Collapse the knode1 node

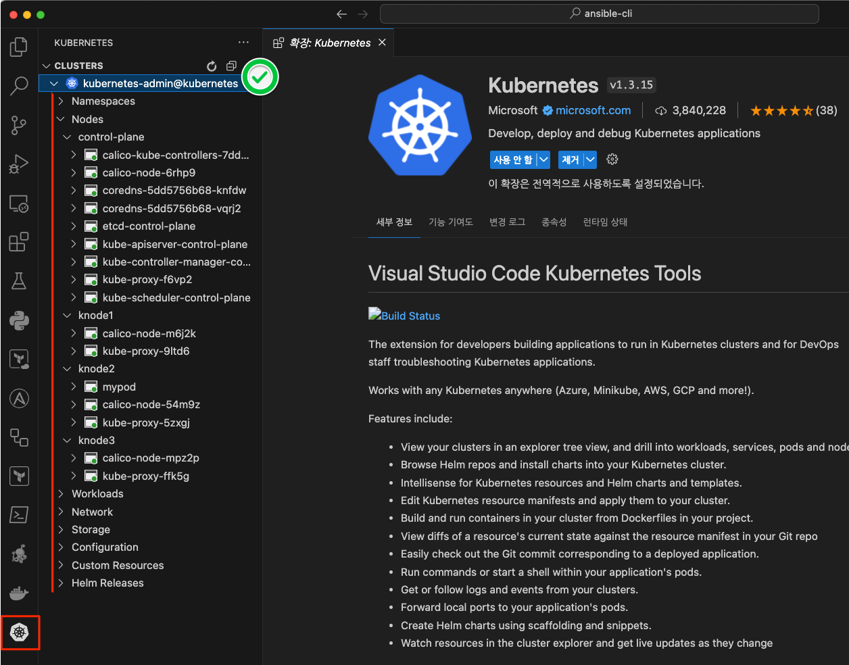pos(67,316)
